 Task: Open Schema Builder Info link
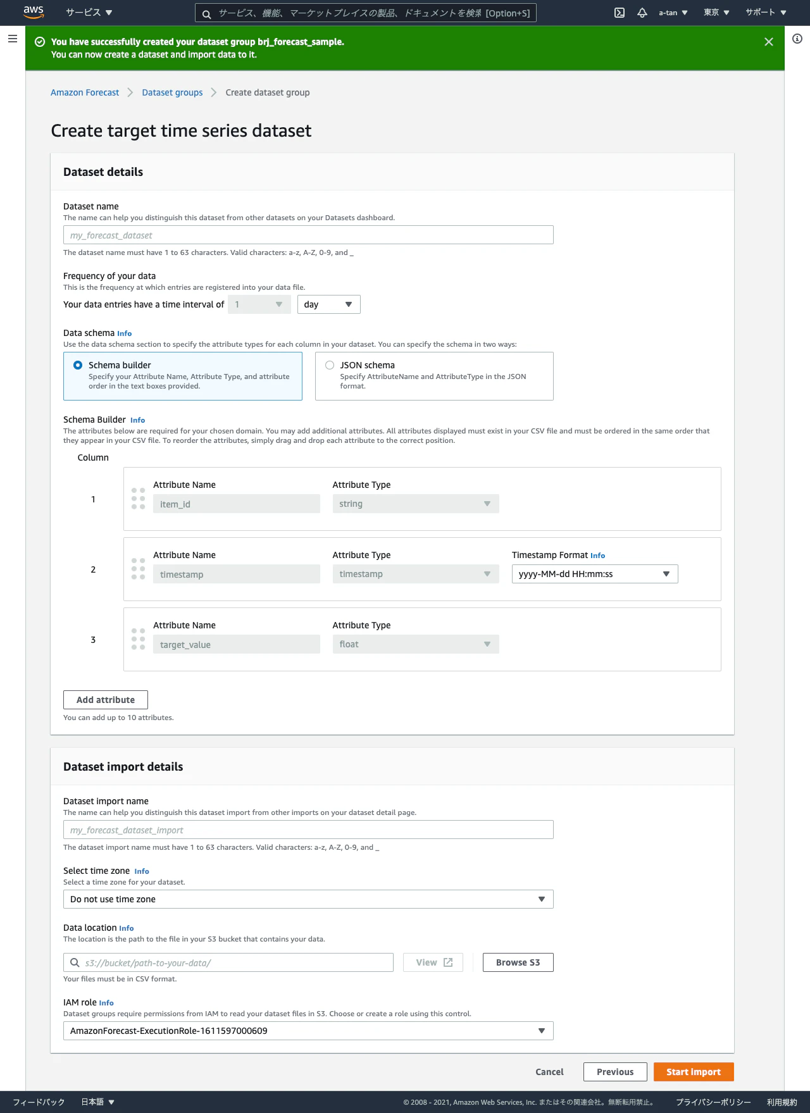tap(138, 420)
